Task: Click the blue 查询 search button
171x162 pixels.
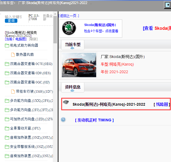Action: [x=11, y=21]
